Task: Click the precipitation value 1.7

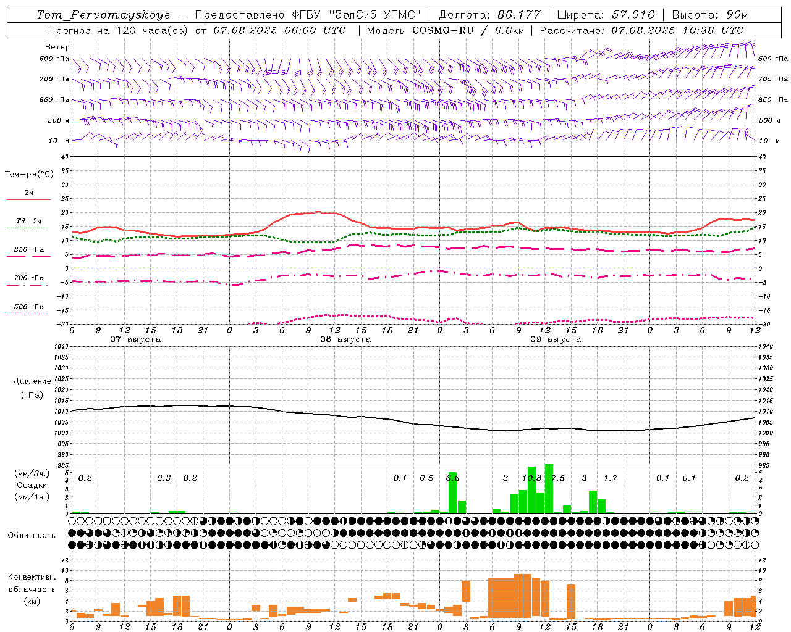Action: pyautogui.click(x=611, y=478)
